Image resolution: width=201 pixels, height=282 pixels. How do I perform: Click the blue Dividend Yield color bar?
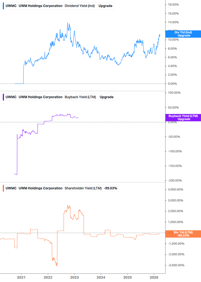3,6
